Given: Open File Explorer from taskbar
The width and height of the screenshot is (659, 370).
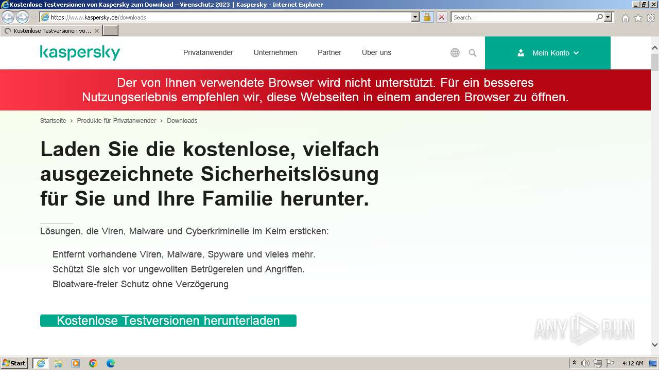Looking at the screenshot, I should coord(58,363).
